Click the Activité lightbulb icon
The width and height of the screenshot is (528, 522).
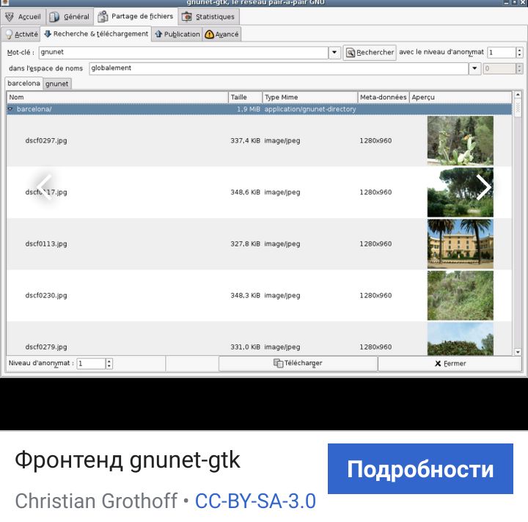pos(9,34)
